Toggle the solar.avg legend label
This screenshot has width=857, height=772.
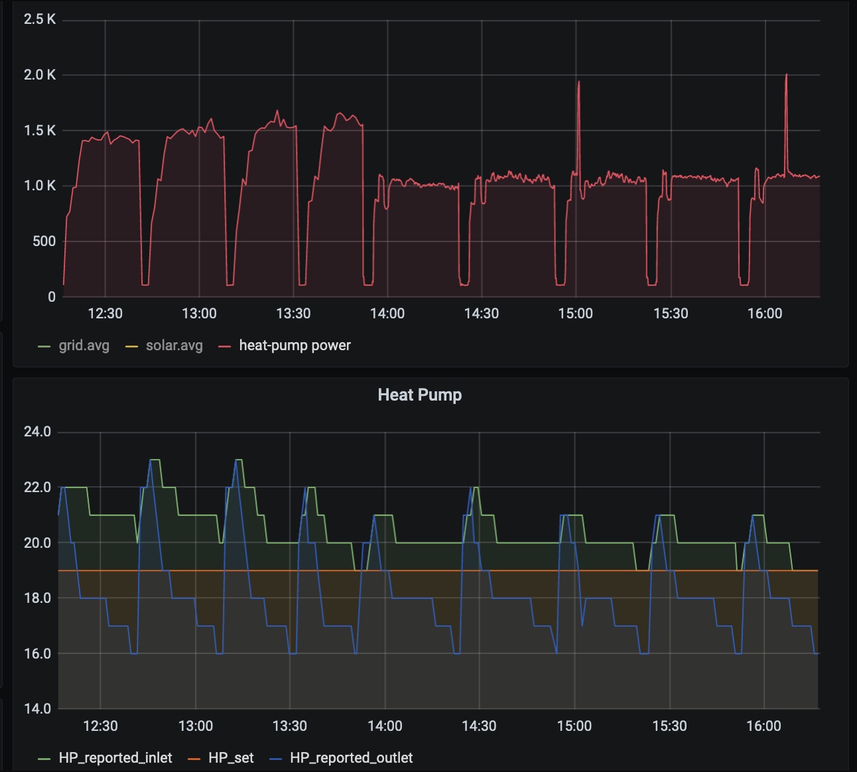174,346
